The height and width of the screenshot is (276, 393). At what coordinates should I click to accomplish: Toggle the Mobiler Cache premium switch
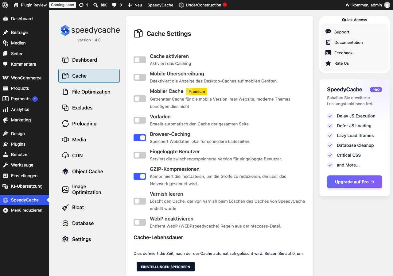[x=140, y=99]
